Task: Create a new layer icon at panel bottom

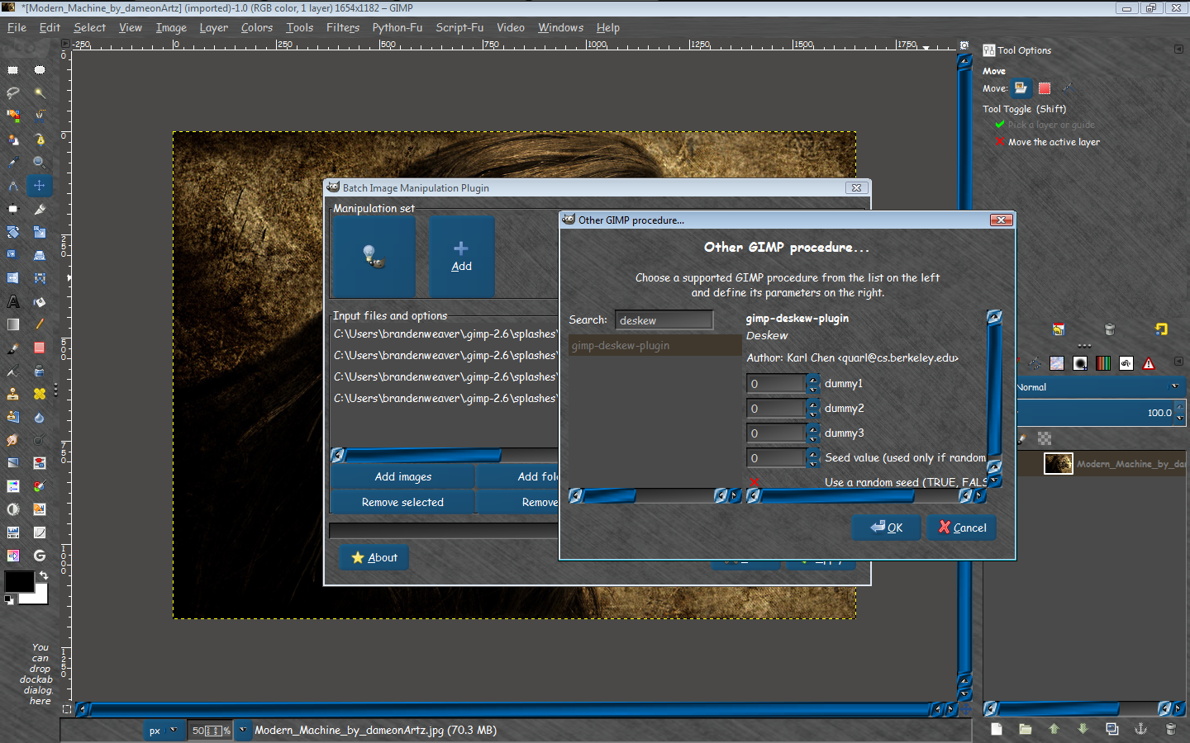Action: point(997,729)
